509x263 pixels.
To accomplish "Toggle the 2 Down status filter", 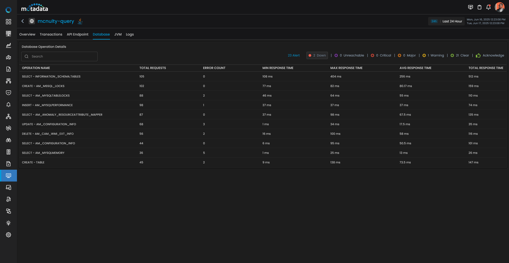I will click(317, 55).
